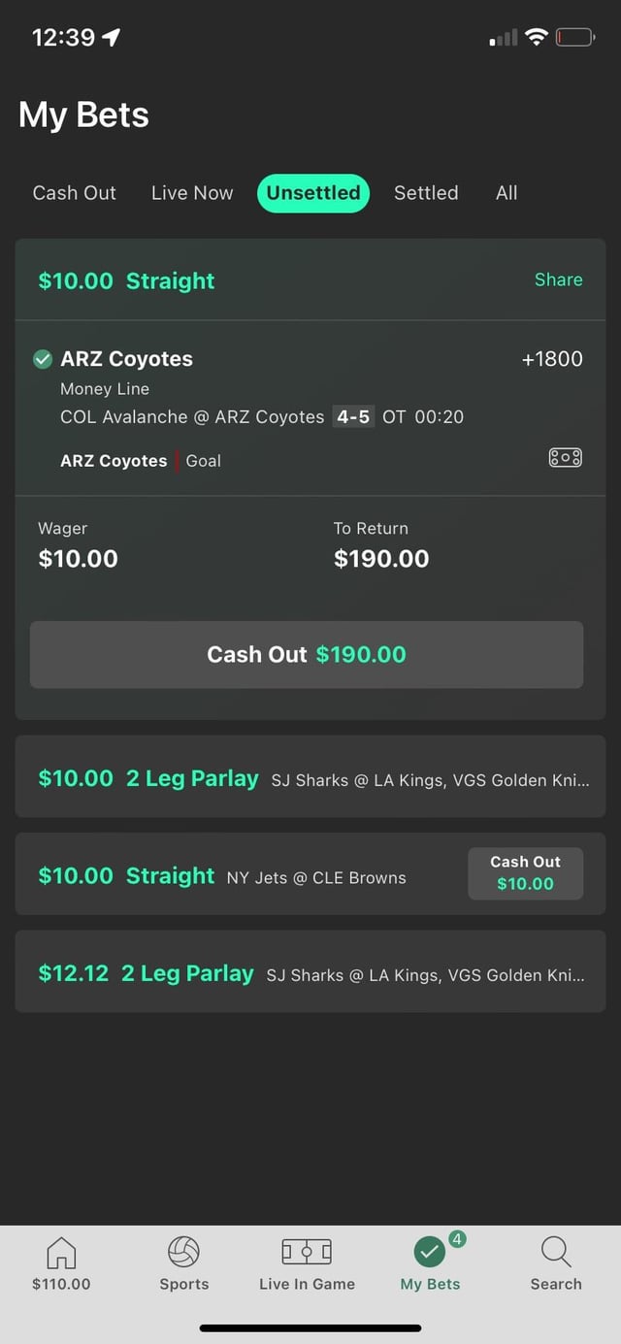Screen dimensions: 621x1344
Task: Select the Unsettled filter pill
Action: coord(313,193)
